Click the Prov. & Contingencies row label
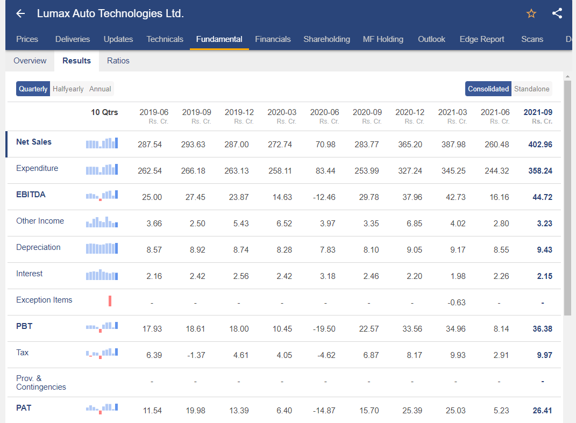 [x=41, y=383]
